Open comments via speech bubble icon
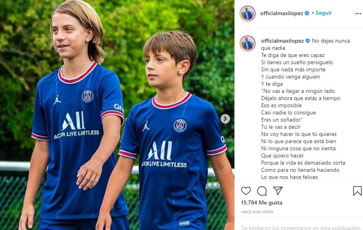This screenshot has width=363, height=230. click(x=262, y=191)
